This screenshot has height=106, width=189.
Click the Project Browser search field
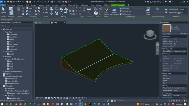point(17,26)
